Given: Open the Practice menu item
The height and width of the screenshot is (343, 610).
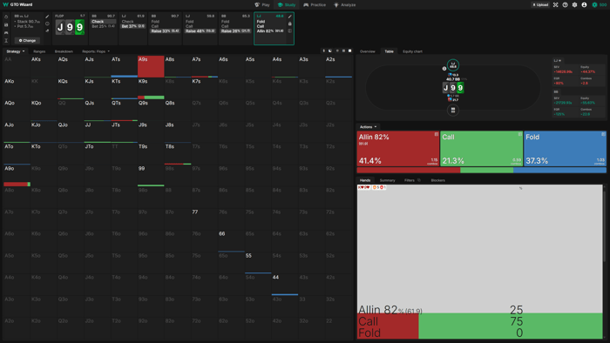Looking at the screenshot, I should click(x=315, y=4).
